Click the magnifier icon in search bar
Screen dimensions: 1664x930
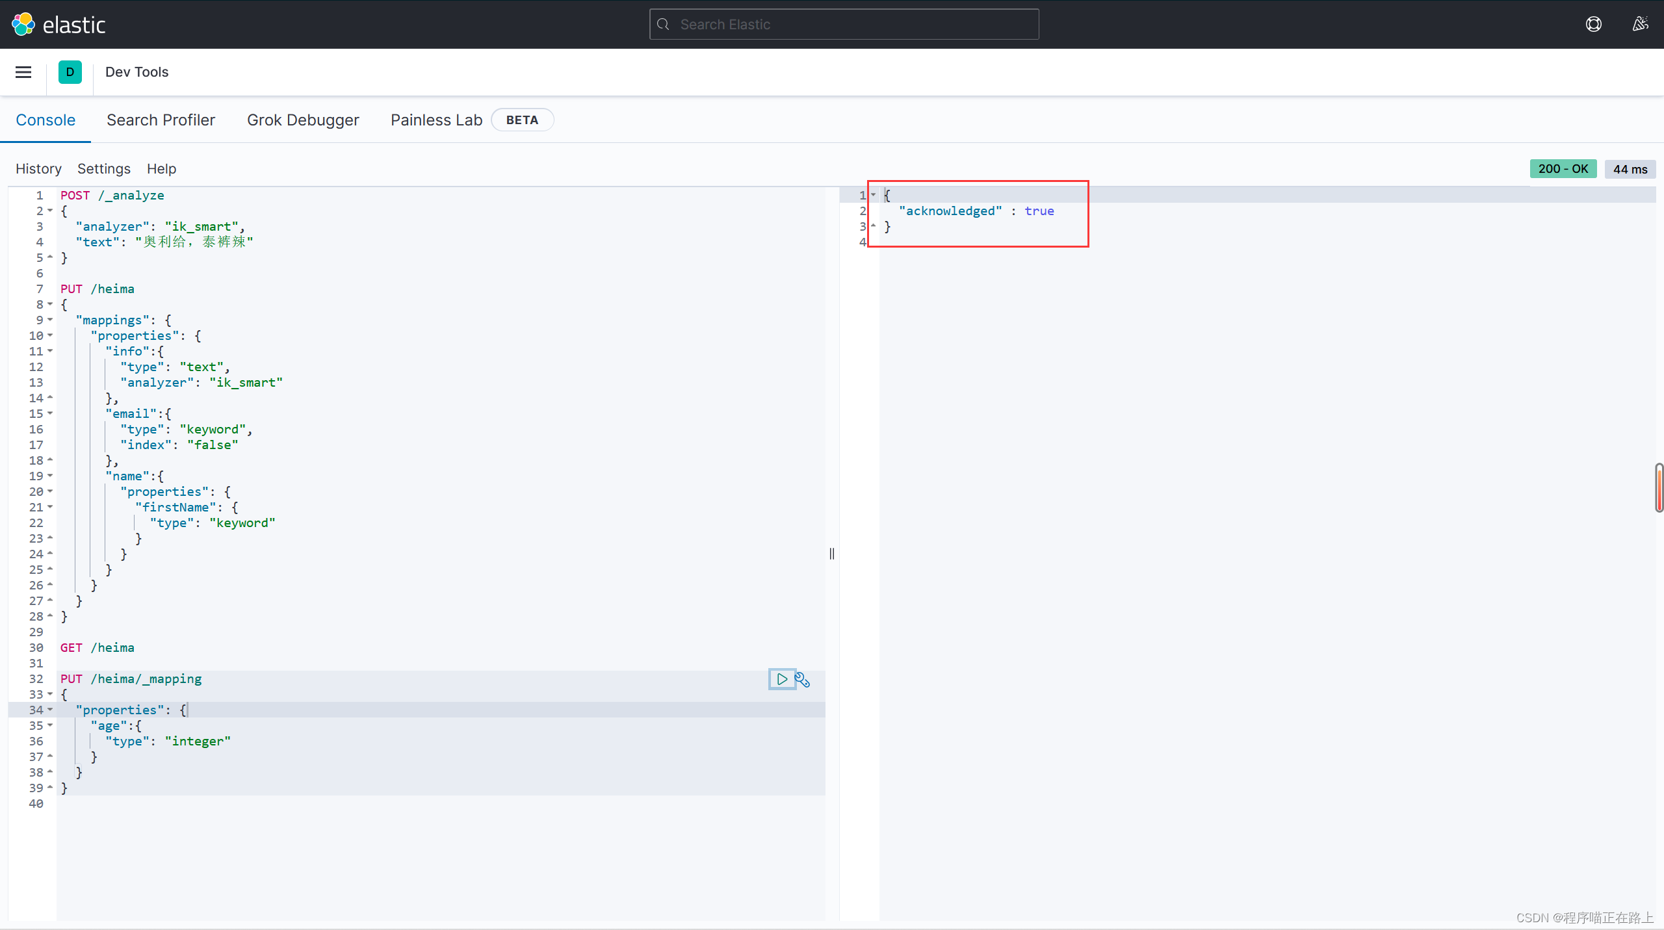663,25
